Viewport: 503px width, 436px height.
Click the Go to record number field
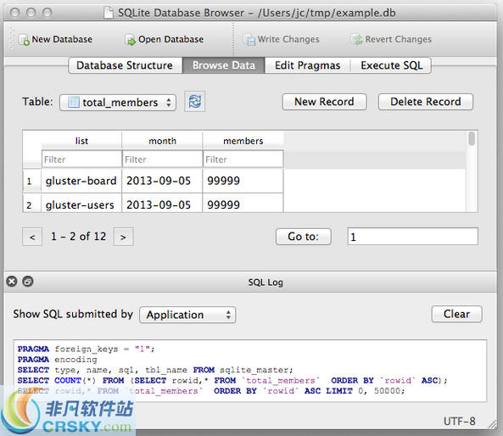tap(412, 237)
